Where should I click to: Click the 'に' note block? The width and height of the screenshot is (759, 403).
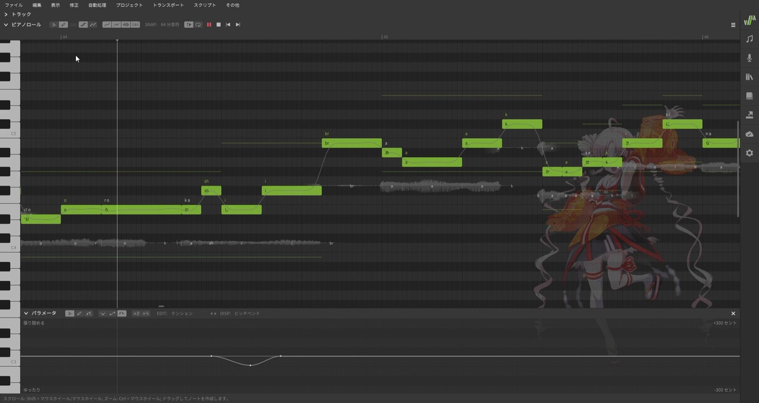683,124
